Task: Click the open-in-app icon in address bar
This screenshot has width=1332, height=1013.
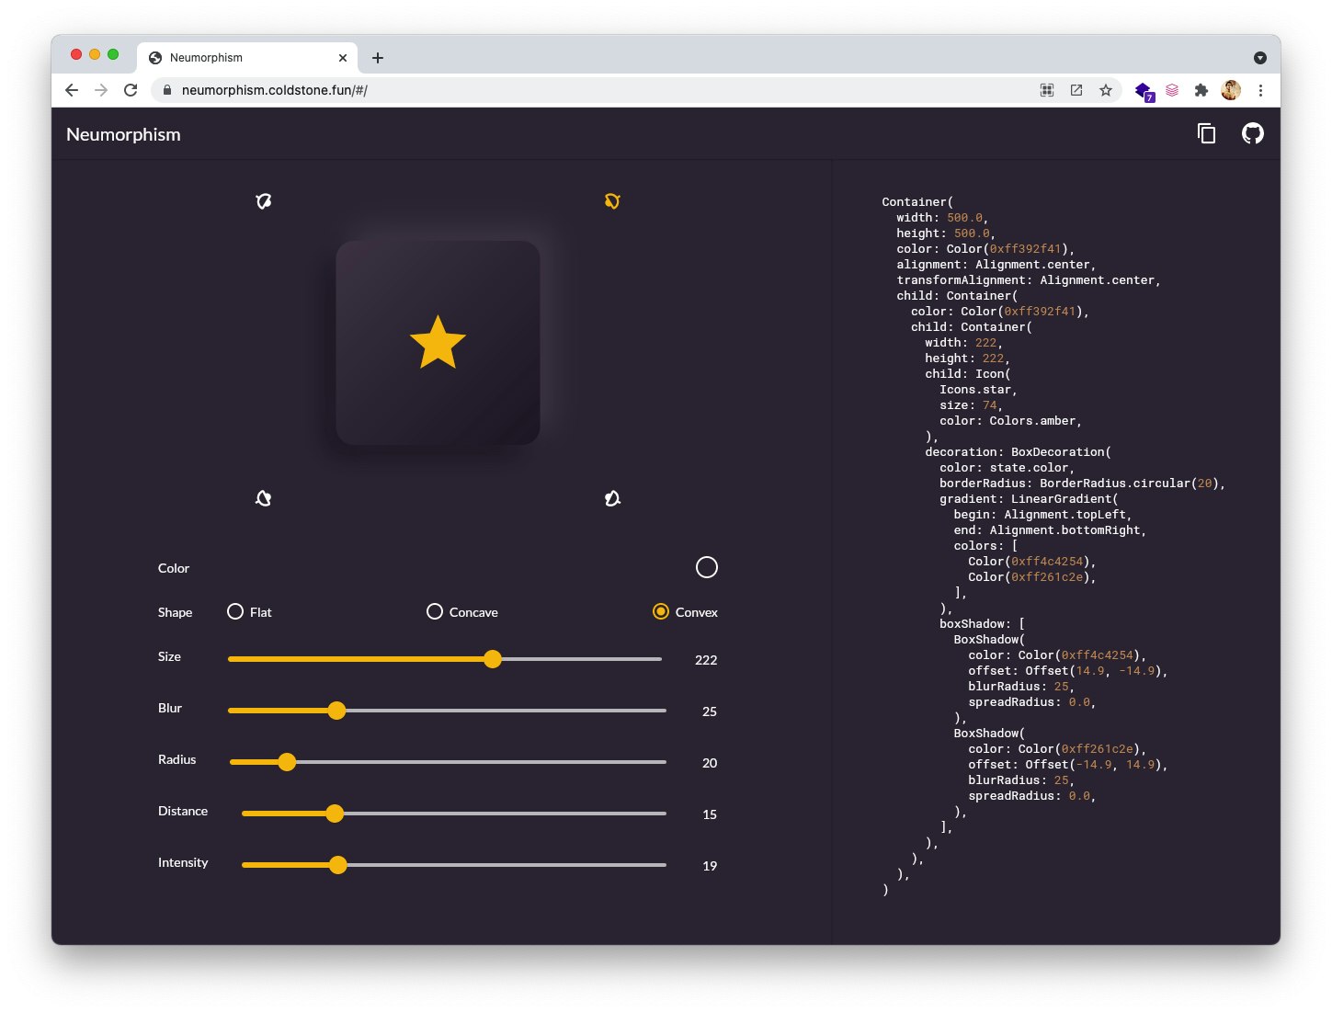Action: [x=1076, y=90]
